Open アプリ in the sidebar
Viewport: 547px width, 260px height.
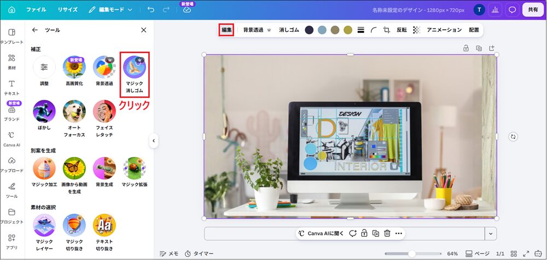coord(12,242)
